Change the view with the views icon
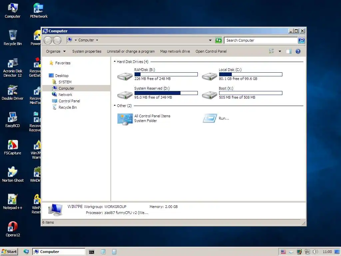Viewport: 341px width, 256px height. pyautogui.click(x=271, y=51)
